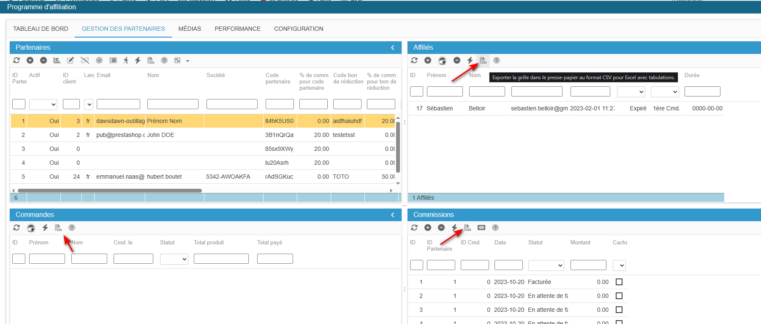Sort Partenaires by the Société column header
This screenshot has height=324, width=761.
(x=215, y=75)
